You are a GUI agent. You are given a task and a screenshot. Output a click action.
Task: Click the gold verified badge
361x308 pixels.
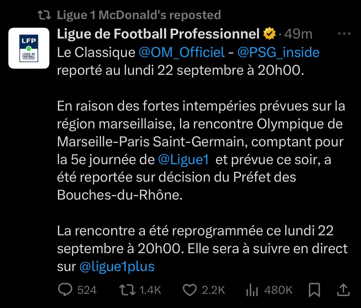(x=269, y=34)
